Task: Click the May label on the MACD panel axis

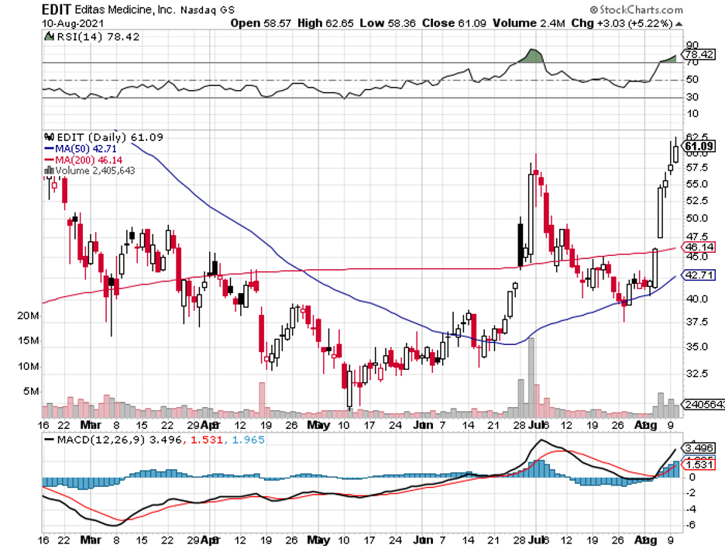Action: [316, 537]
